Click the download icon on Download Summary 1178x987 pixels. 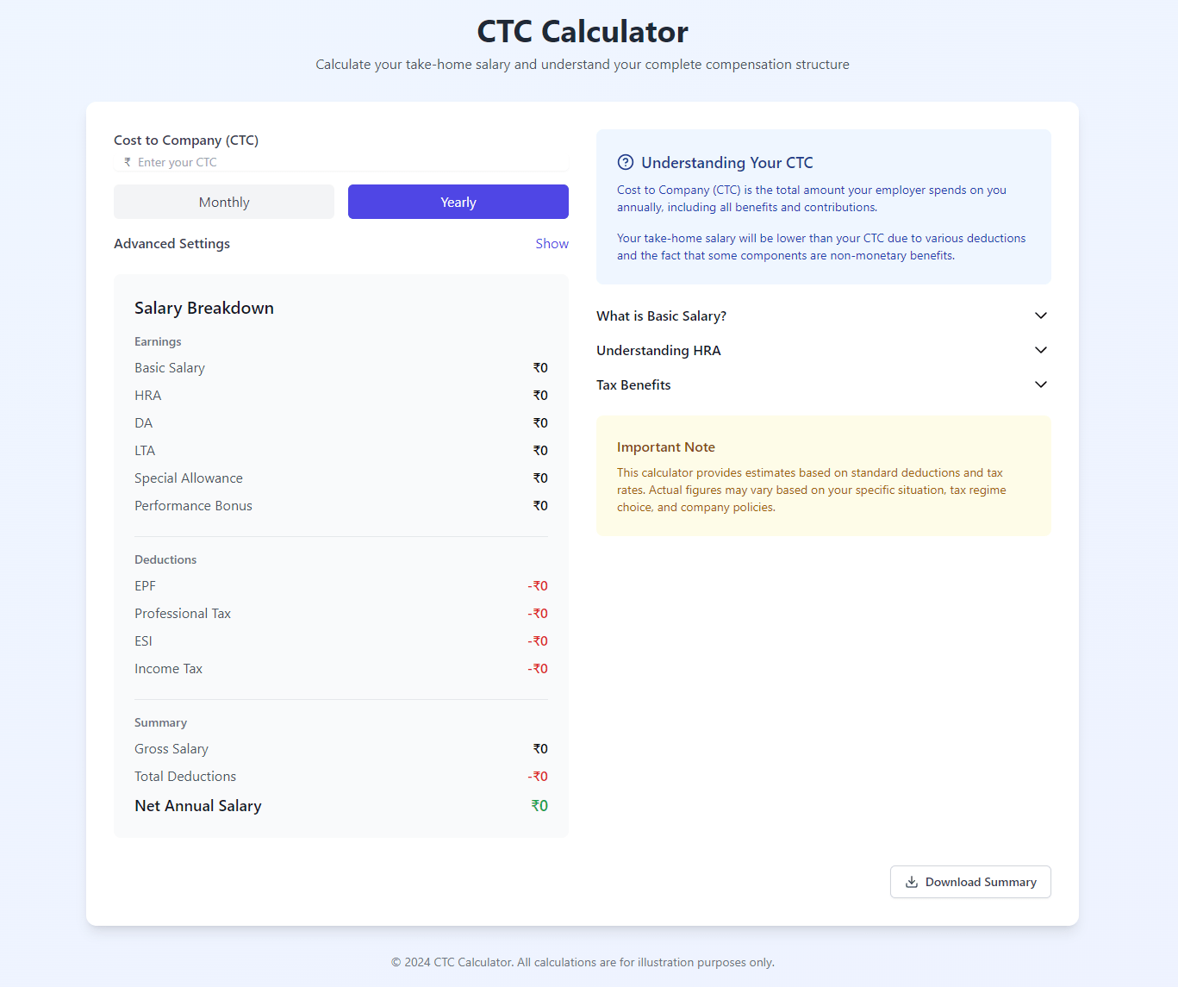pos(911,882)
